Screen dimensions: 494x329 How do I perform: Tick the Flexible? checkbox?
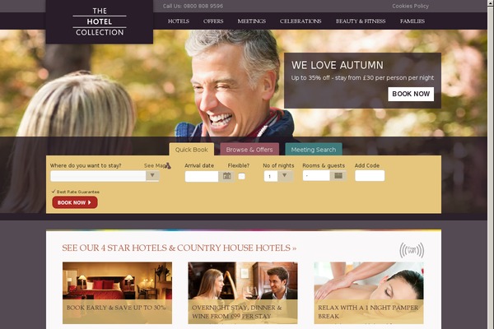point(241,176)
